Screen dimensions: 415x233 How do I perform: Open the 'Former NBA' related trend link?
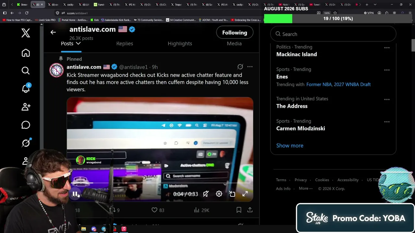click(318, 84)
